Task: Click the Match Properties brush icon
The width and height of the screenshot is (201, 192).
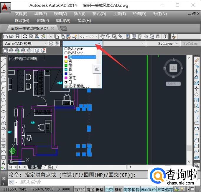Action: pos(68,37)
